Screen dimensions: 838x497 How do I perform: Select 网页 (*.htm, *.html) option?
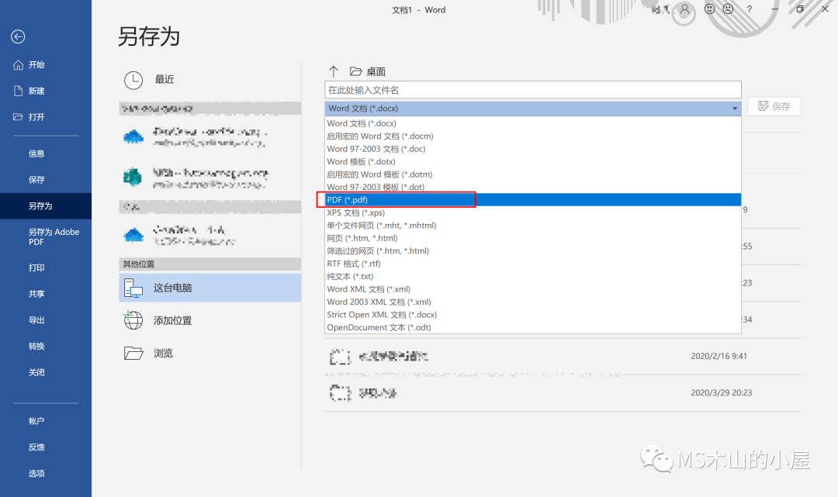pos(533,238)
